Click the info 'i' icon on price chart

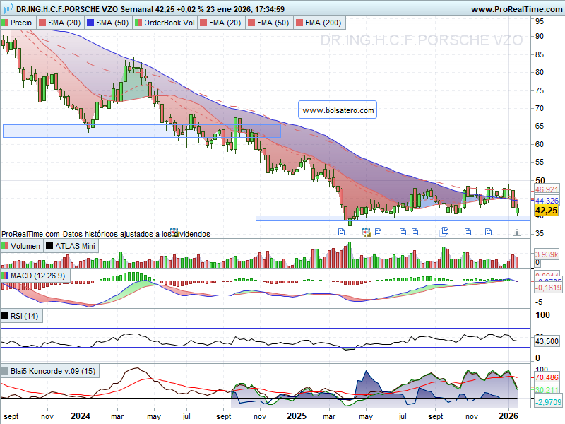[517, 232]
